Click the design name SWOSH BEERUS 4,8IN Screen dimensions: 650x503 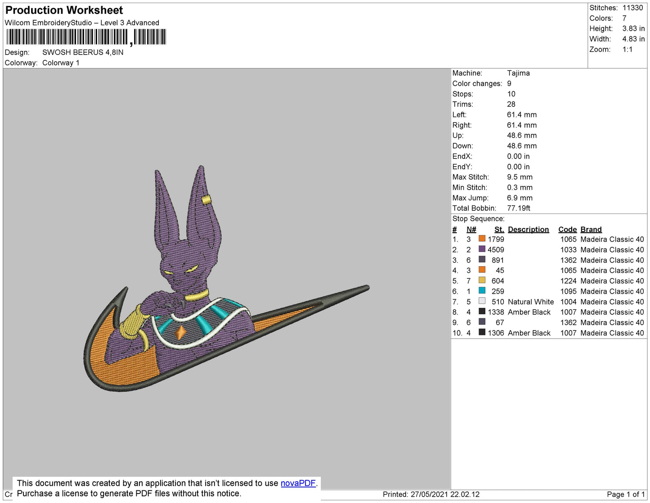pos(83,52)
